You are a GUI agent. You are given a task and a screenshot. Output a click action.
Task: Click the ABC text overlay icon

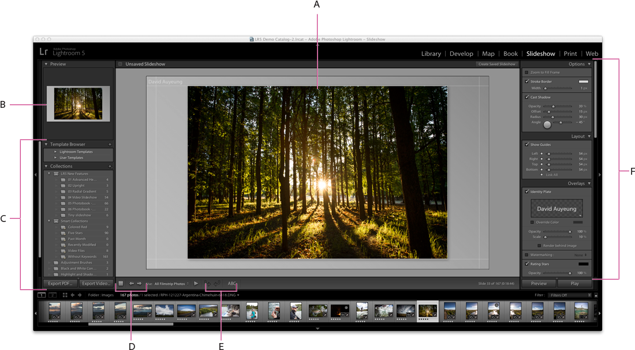(x=231, y=283)
